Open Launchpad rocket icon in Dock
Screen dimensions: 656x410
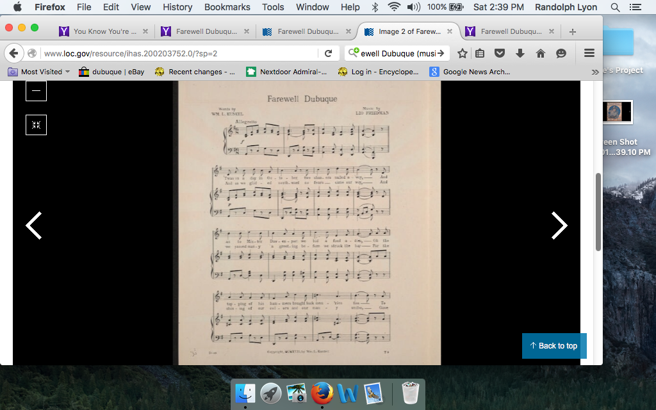tap(271, 393)
